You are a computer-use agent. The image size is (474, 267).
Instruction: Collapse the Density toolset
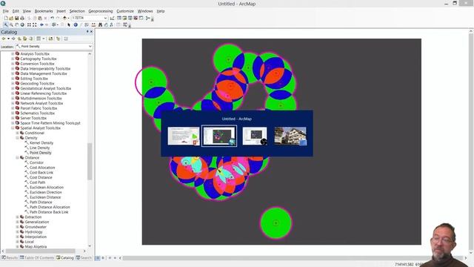[x=17, y=138]
